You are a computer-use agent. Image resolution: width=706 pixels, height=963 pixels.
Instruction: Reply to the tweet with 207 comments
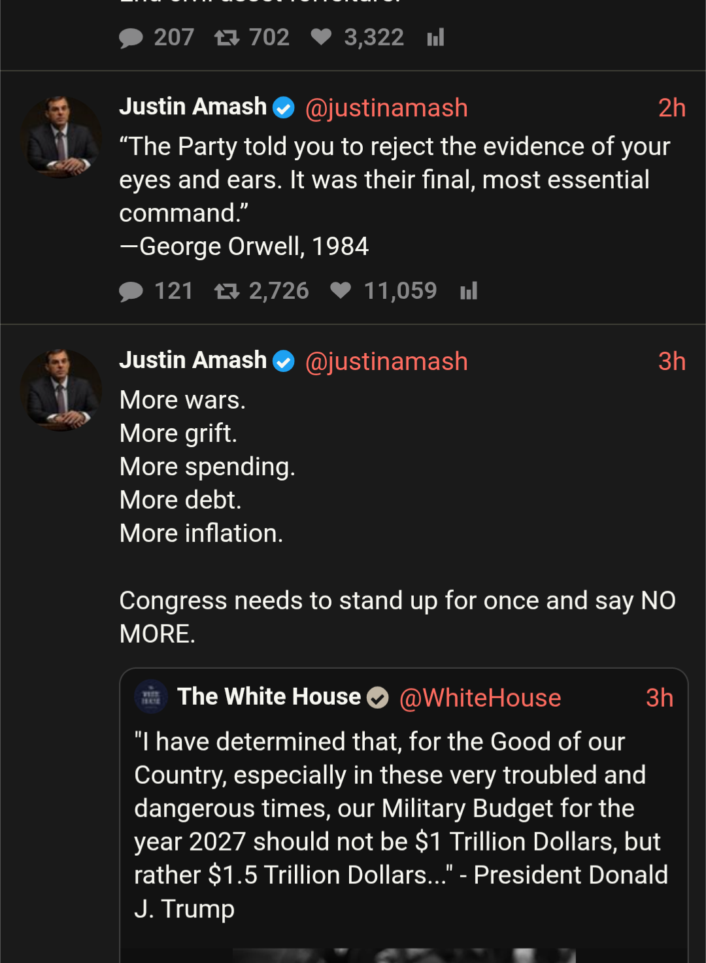(x=131, y=38)
